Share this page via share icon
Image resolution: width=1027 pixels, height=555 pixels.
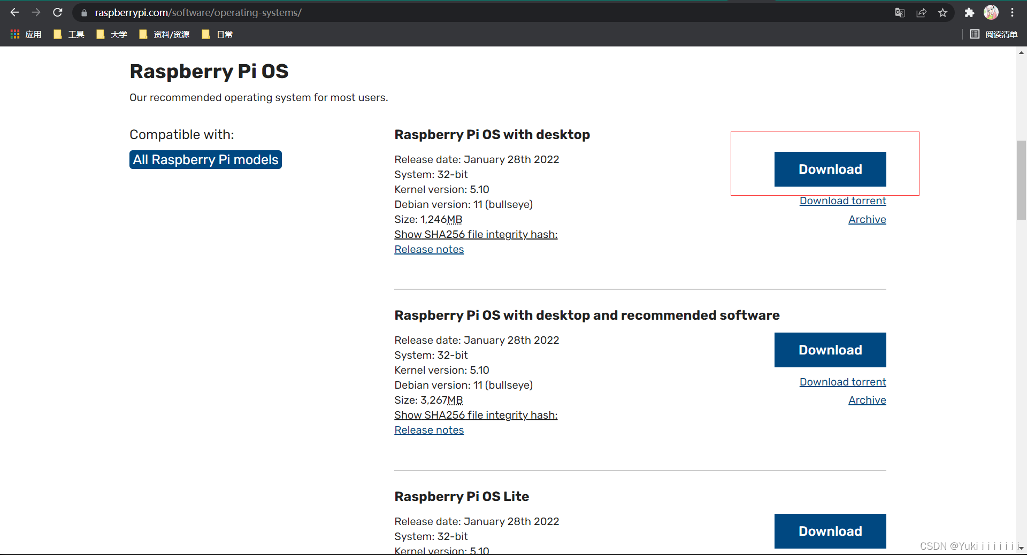click(x=921, y=13)
